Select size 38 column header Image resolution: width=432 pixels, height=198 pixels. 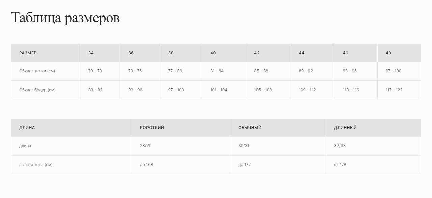171,53
